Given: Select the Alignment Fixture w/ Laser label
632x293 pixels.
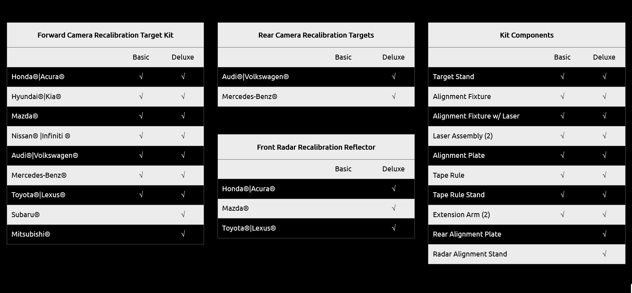Looking at the screenshot, I should [476, 116].
